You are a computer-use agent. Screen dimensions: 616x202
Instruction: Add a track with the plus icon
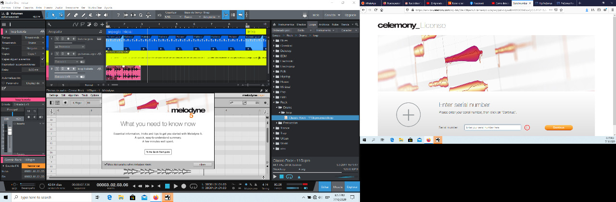[x=102, y=25]
